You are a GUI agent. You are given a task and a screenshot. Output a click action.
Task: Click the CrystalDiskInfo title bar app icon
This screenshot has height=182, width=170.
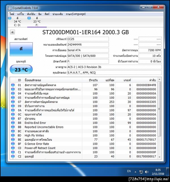10,8
